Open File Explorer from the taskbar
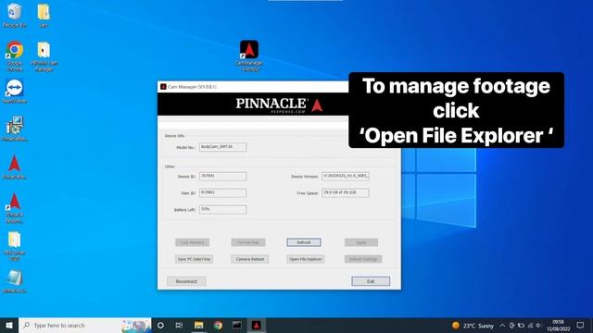This screenshot has width=593, height=333. [x=199, y=325]
